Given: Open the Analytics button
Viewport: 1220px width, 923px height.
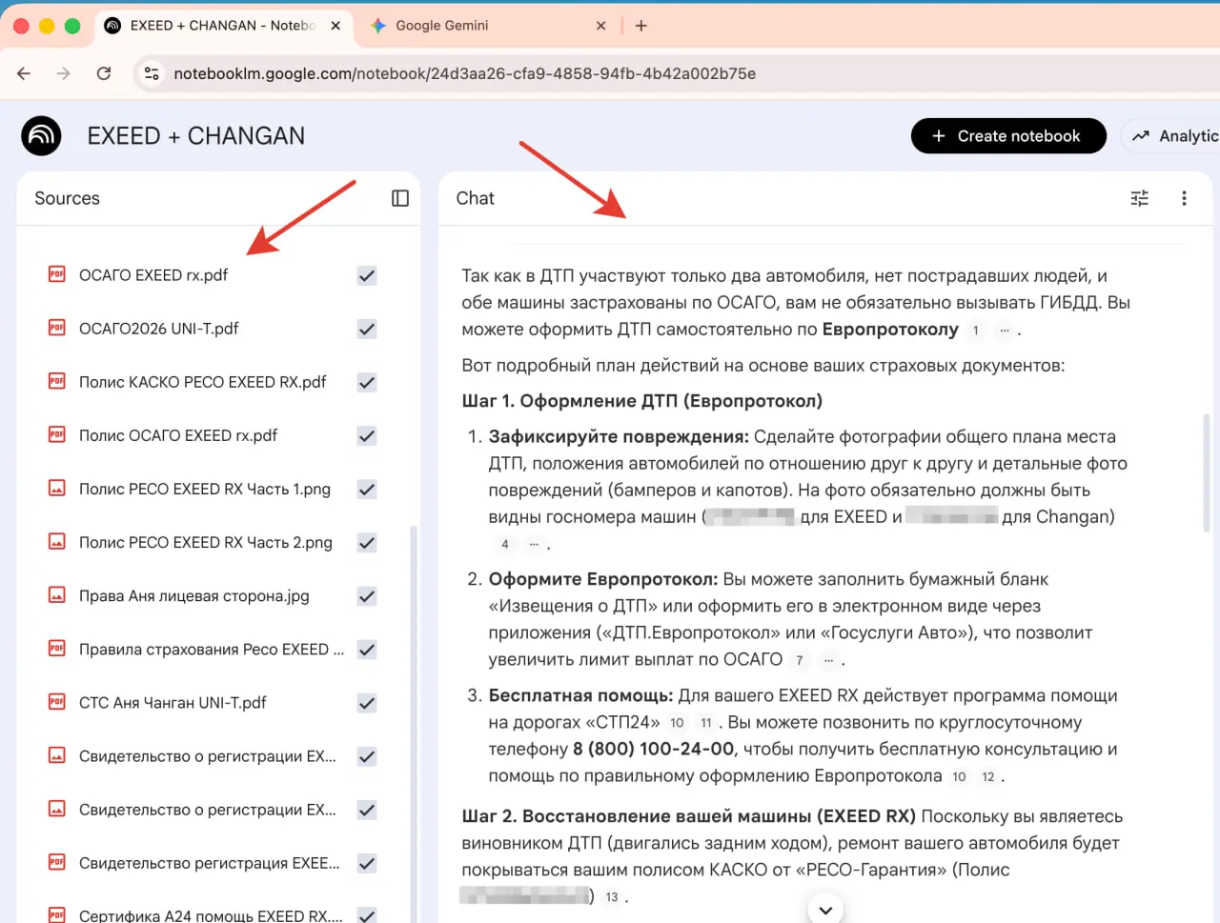Looking at the screenshot, I should point(1171,136).
